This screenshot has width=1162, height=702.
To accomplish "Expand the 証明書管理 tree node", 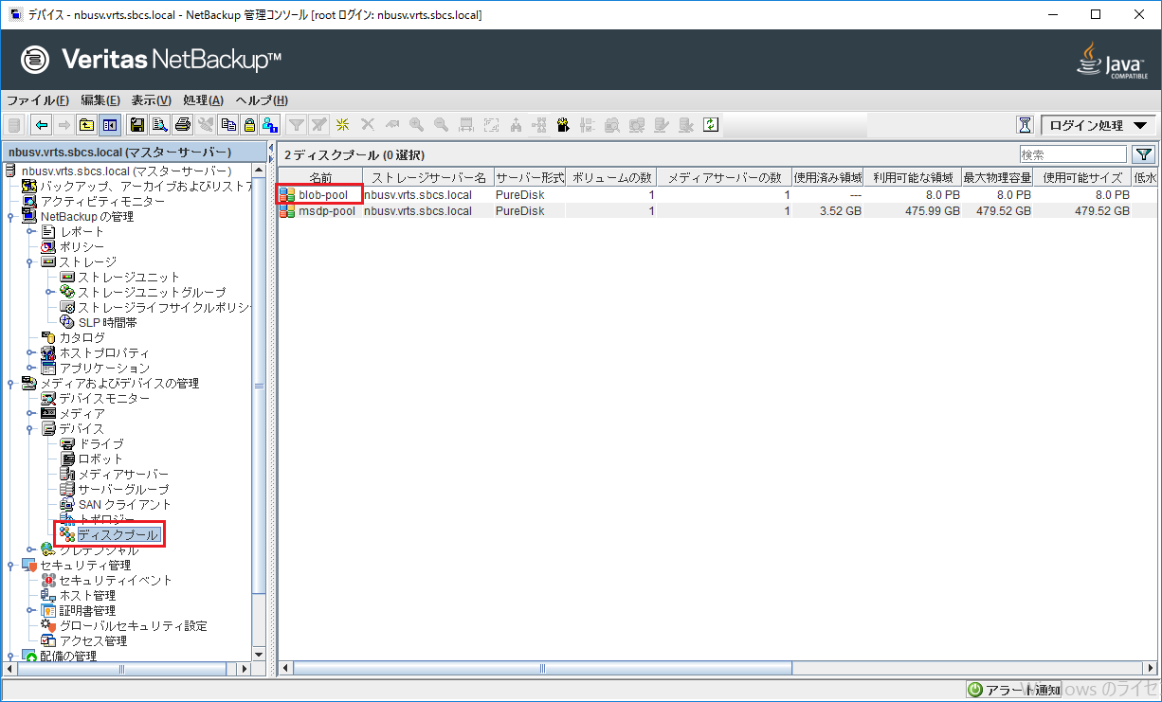I will click(30, 611).
